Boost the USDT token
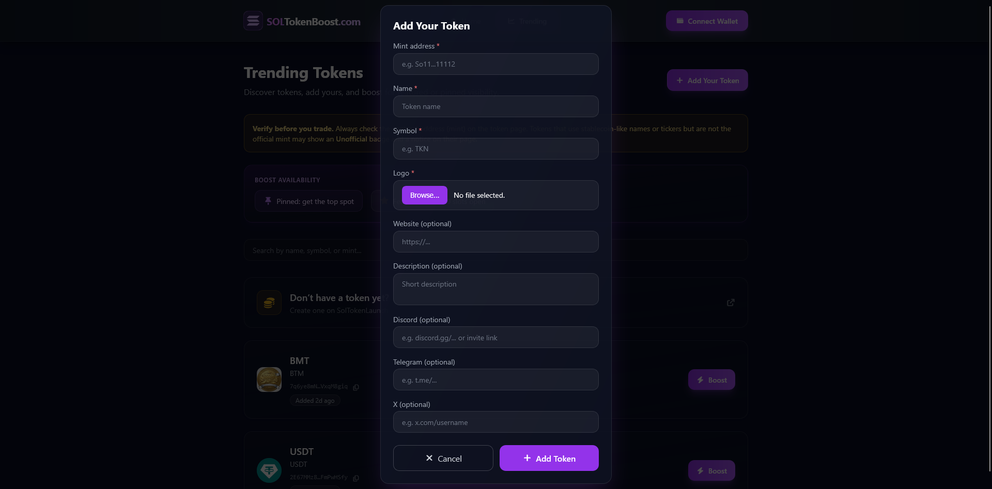 [x=711, y=470]
